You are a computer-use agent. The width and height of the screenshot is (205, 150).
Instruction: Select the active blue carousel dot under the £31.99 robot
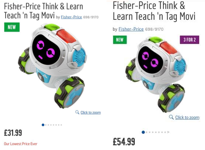pos(43,125)
